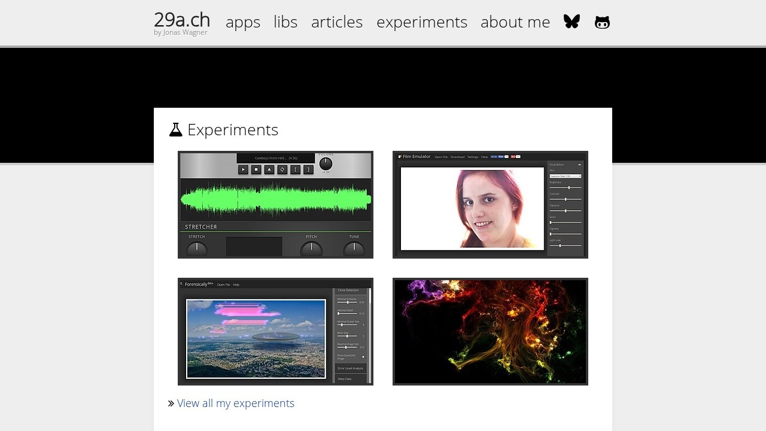Click the butterfly social icon

click(x=572, y=22)
